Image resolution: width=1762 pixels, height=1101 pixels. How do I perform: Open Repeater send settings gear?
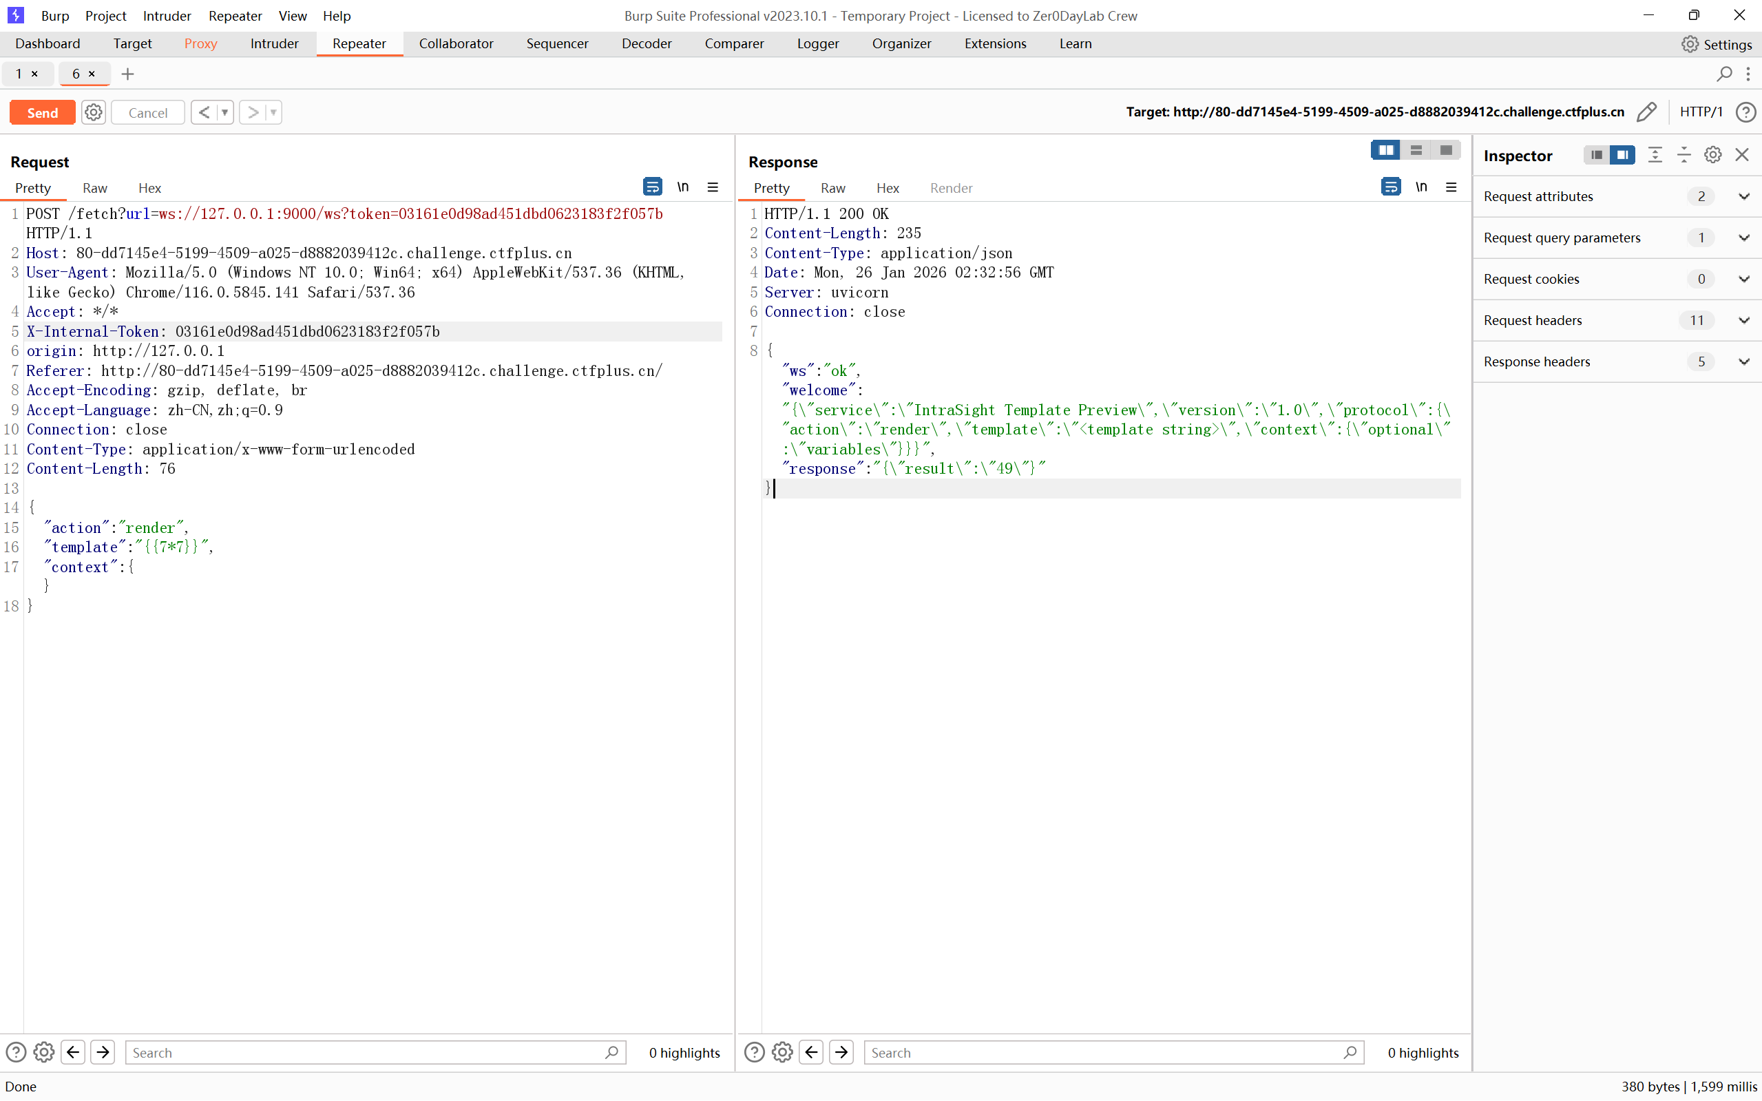click(x=93, y=112)
